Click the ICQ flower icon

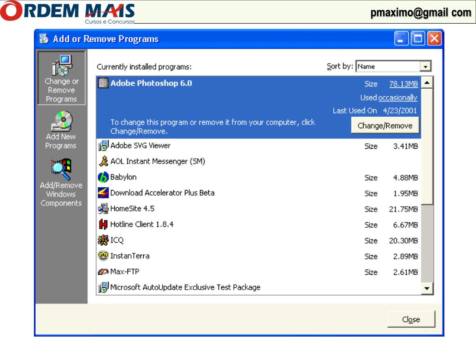click(x=103, y=240)
